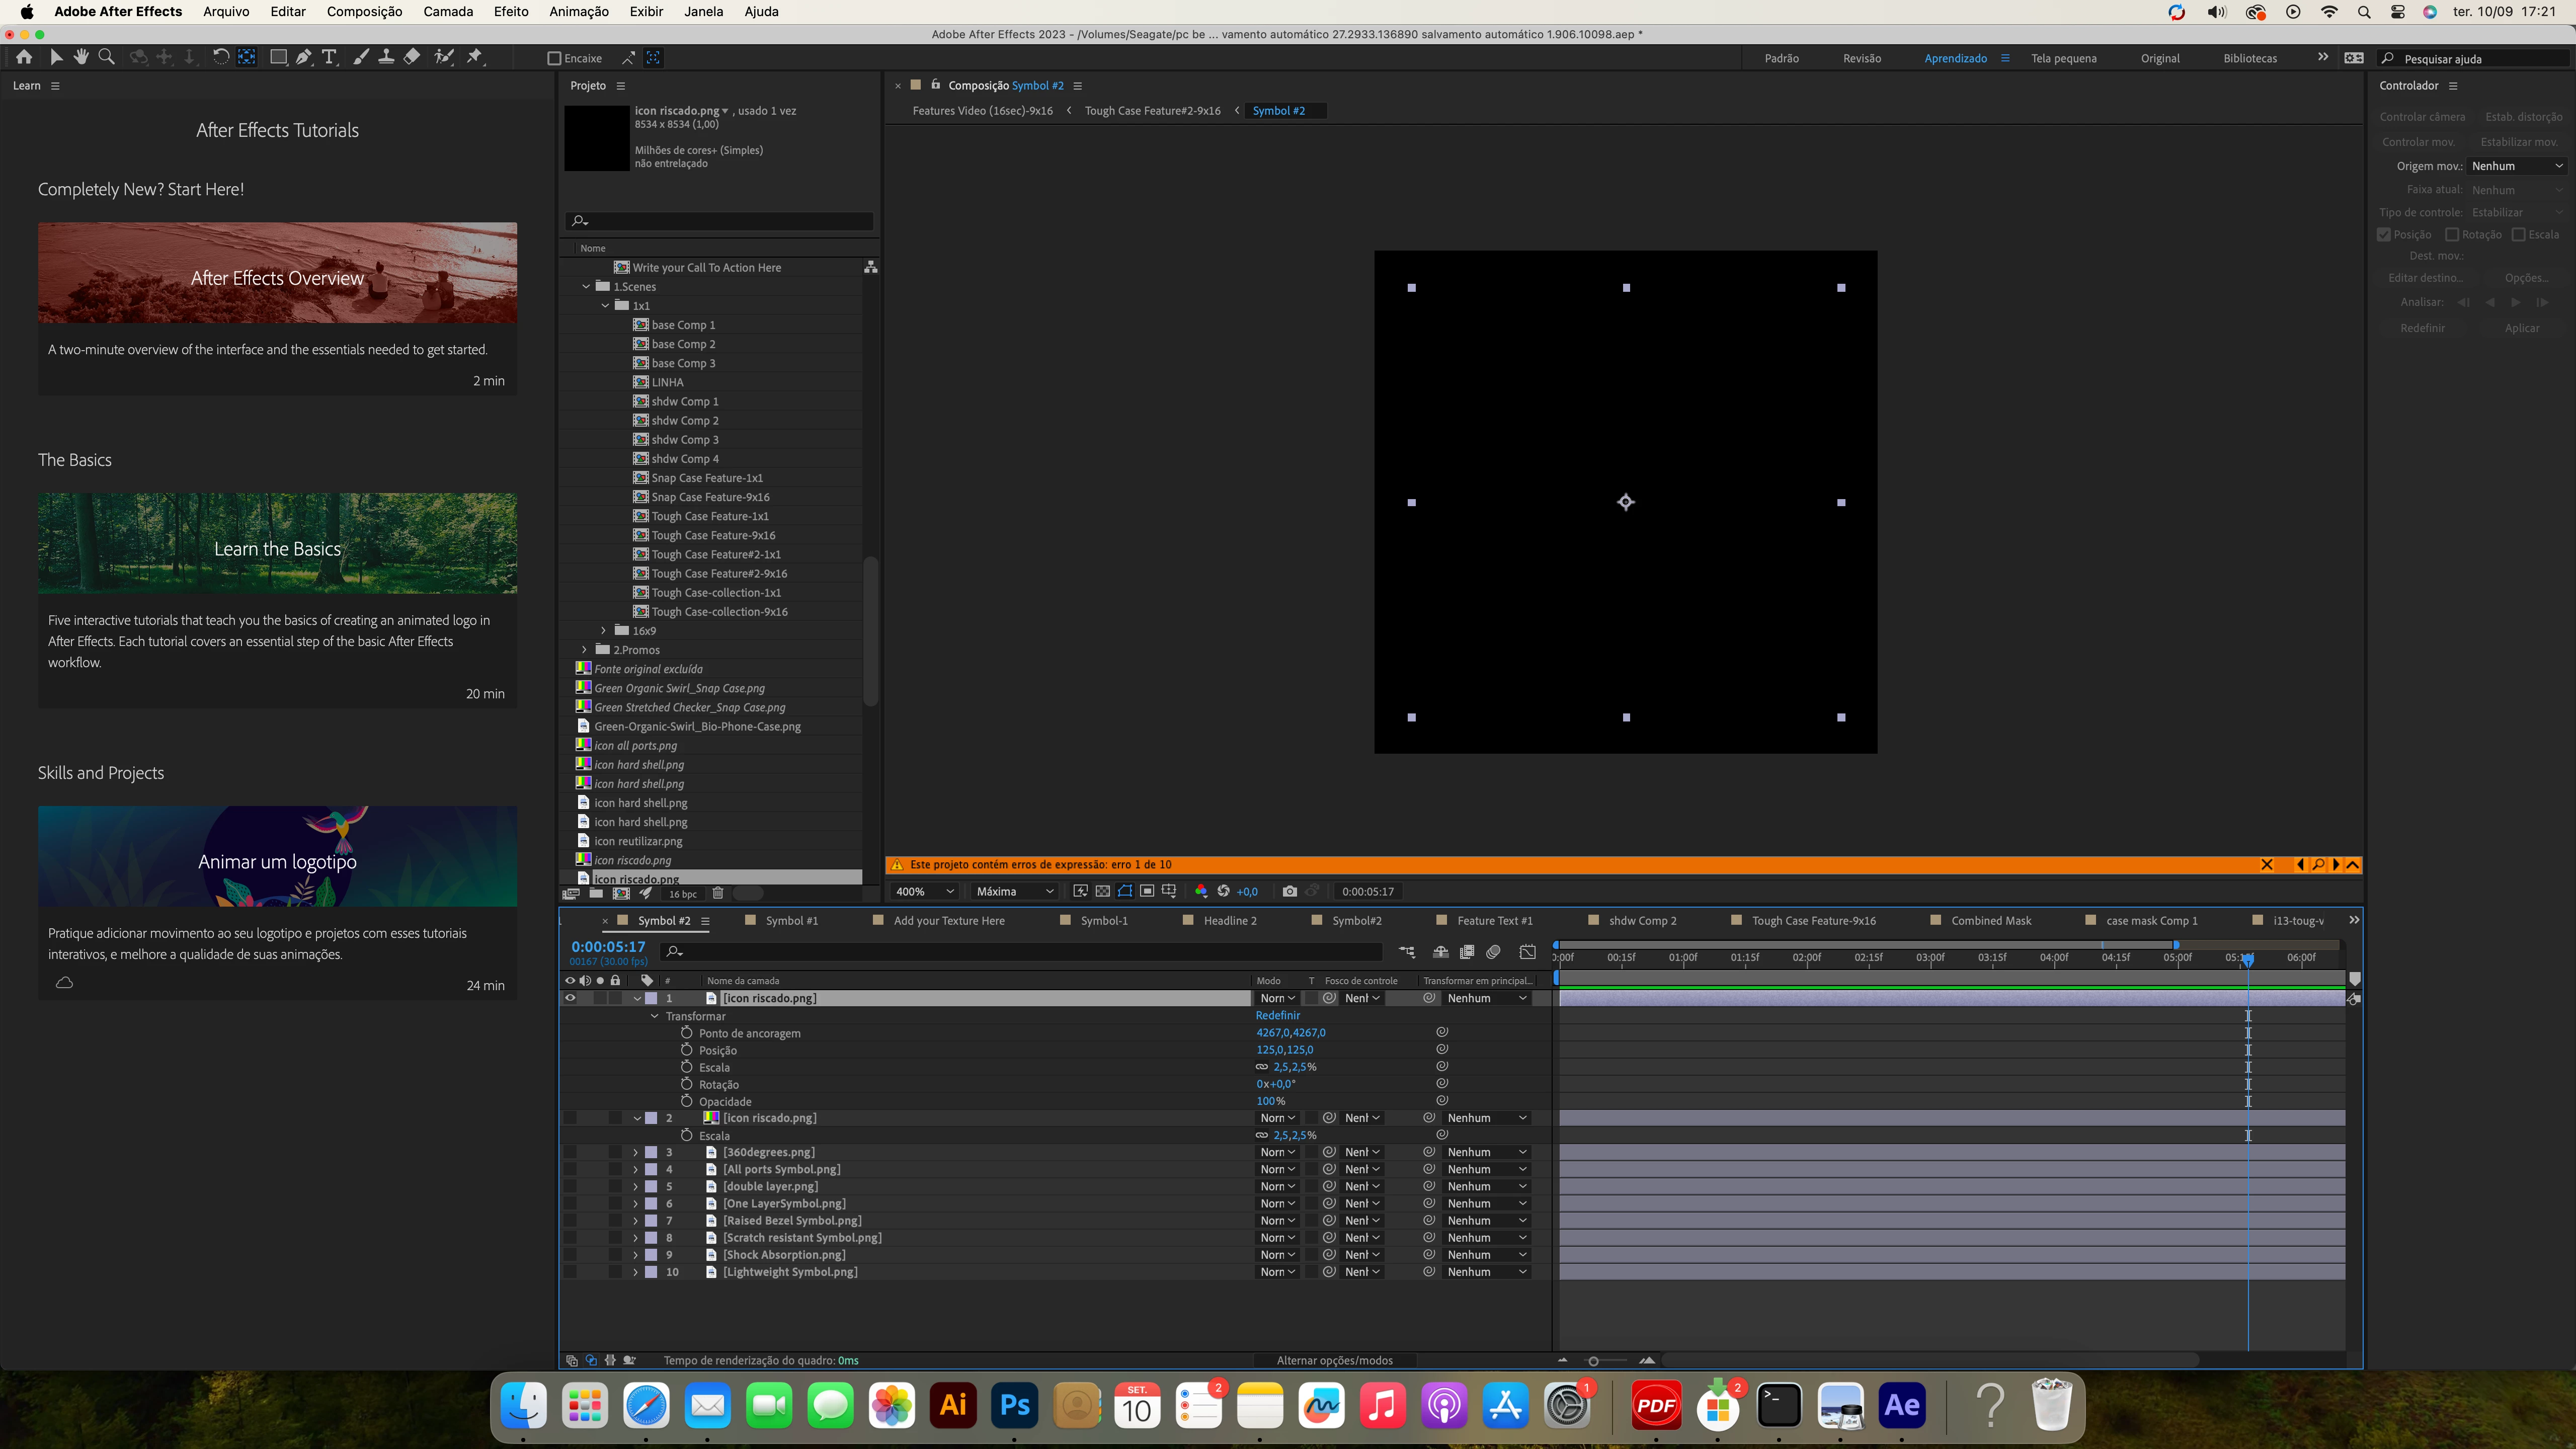Activate the Puppet Pin tool
Viewport: 2576px width, 1449px height.
pos(475,57)
